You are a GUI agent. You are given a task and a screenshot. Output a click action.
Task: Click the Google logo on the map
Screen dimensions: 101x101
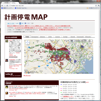pyautogui.click(x=27, y=72)
